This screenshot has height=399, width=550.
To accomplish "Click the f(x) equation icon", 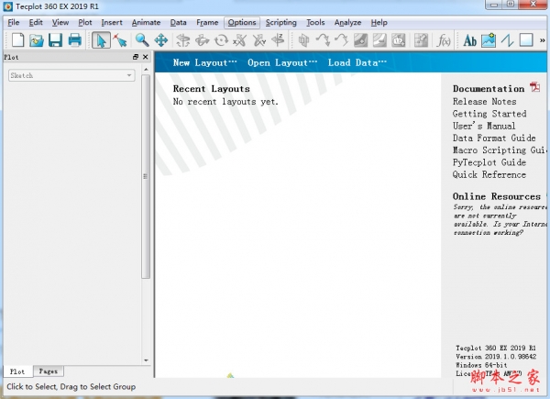I will pyautogui.click(x=445, y=39).
